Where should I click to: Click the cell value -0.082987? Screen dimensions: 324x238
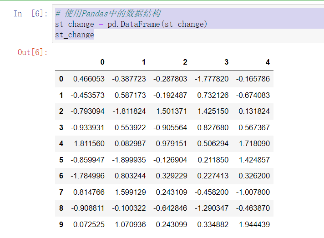click(x=129, y=144)
